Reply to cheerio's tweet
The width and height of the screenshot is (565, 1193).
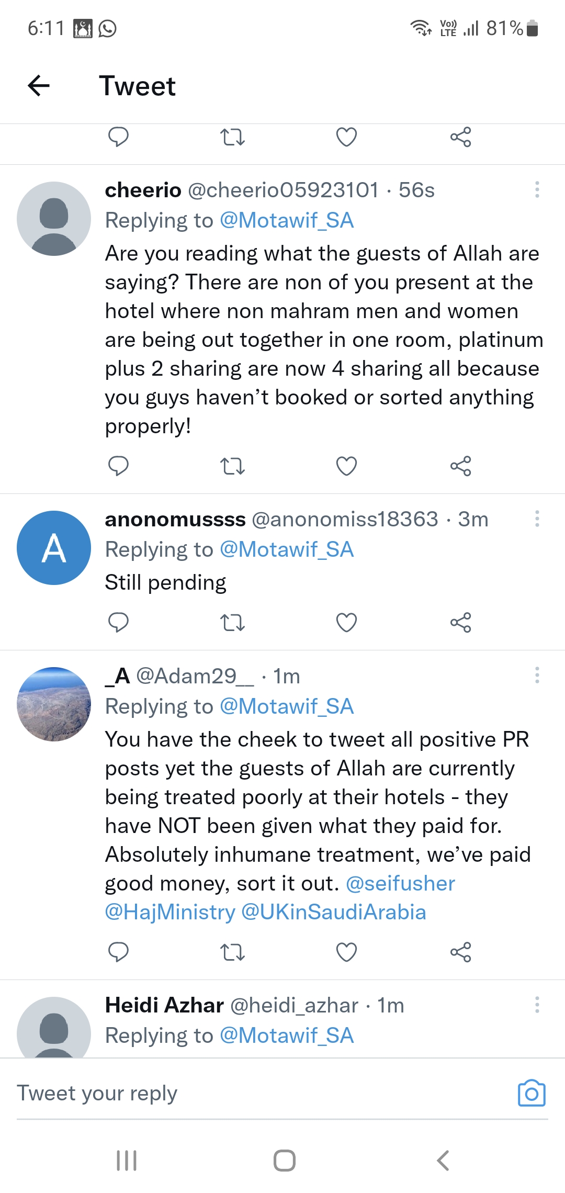(118, 466)
